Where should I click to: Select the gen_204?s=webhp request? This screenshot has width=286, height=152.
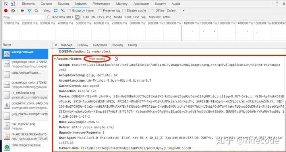[25, 116]
